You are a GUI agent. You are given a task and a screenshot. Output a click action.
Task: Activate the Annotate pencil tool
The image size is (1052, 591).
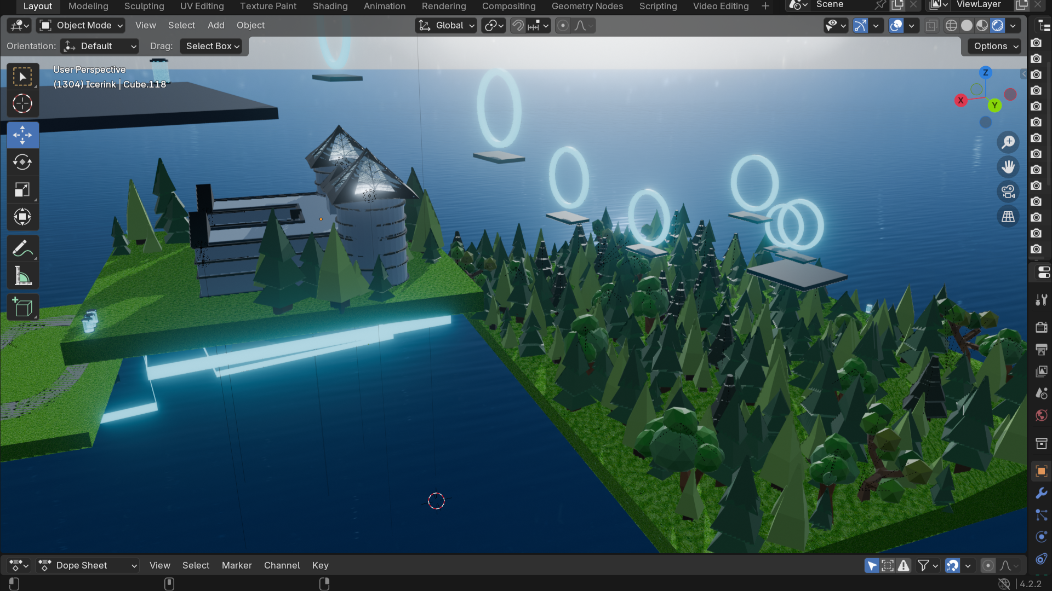pyautogui.click(x=22, y=249)
